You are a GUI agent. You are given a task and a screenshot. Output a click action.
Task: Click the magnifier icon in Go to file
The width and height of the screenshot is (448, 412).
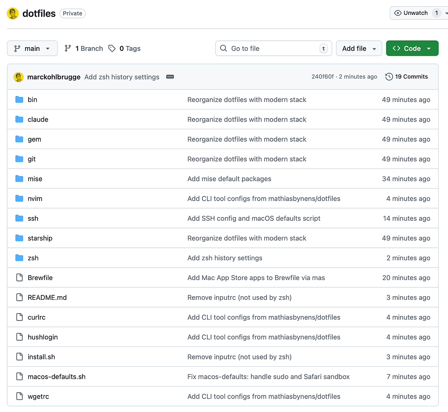coord(224,48)
